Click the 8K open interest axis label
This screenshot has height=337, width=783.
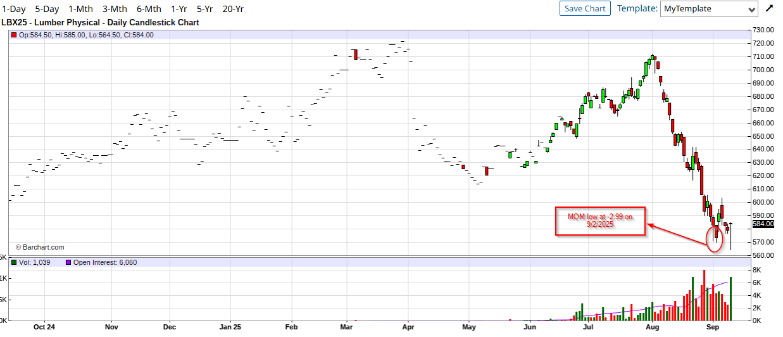point(756,270)
